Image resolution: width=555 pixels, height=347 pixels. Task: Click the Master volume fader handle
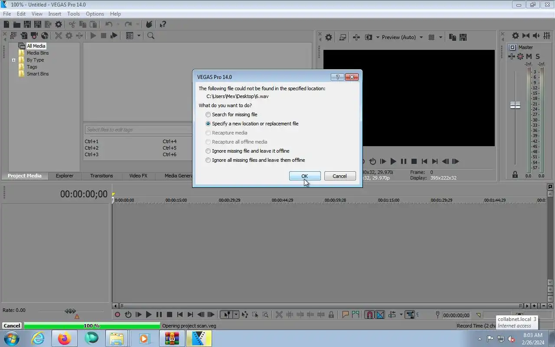515,105
